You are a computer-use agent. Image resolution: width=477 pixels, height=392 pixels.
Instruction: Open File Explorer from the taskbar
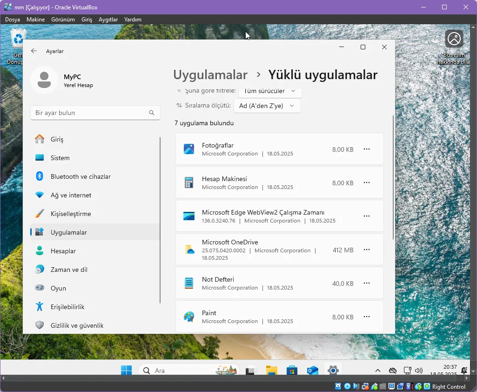271,370
